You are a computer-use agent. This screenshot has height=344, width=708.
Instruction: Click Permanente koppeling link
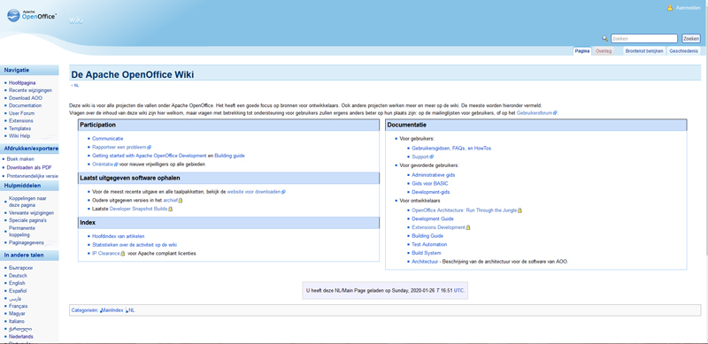22,231
